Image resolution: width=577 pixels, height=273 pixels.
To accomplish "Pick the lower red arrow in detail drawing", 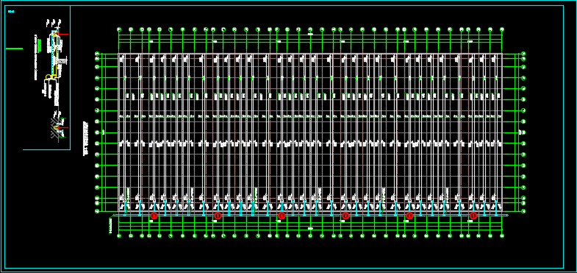I will click(x=63, y=127).
